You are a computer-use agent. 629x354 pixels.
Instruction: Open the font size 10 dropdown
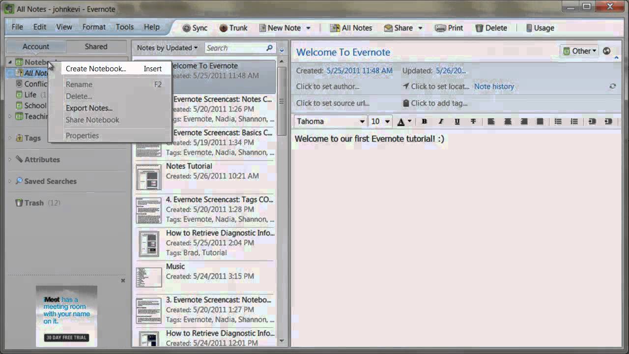(387, 121)
